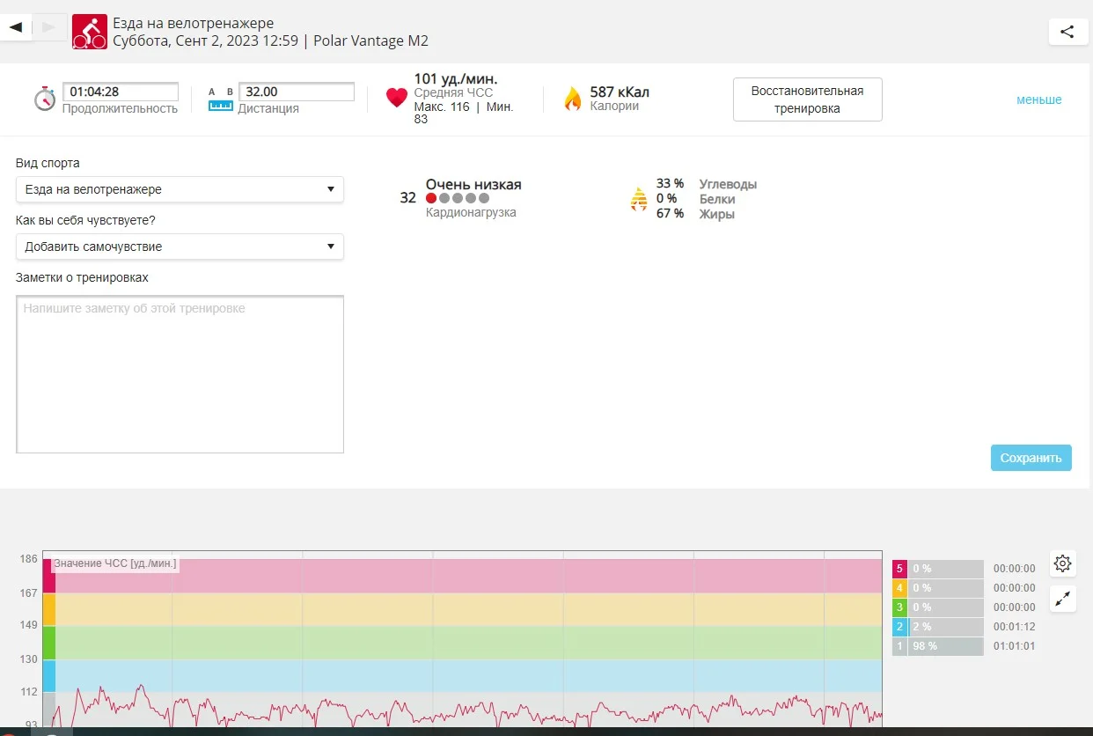This screenshot has width=1093, height=736.
Task: Go back with the left arrow
Action: coord(16,27)
